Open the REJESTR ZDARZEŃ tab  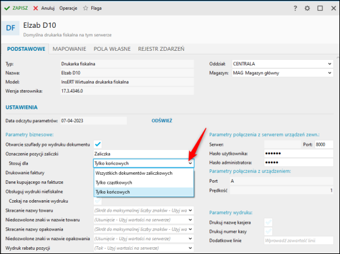click(161, 49)
